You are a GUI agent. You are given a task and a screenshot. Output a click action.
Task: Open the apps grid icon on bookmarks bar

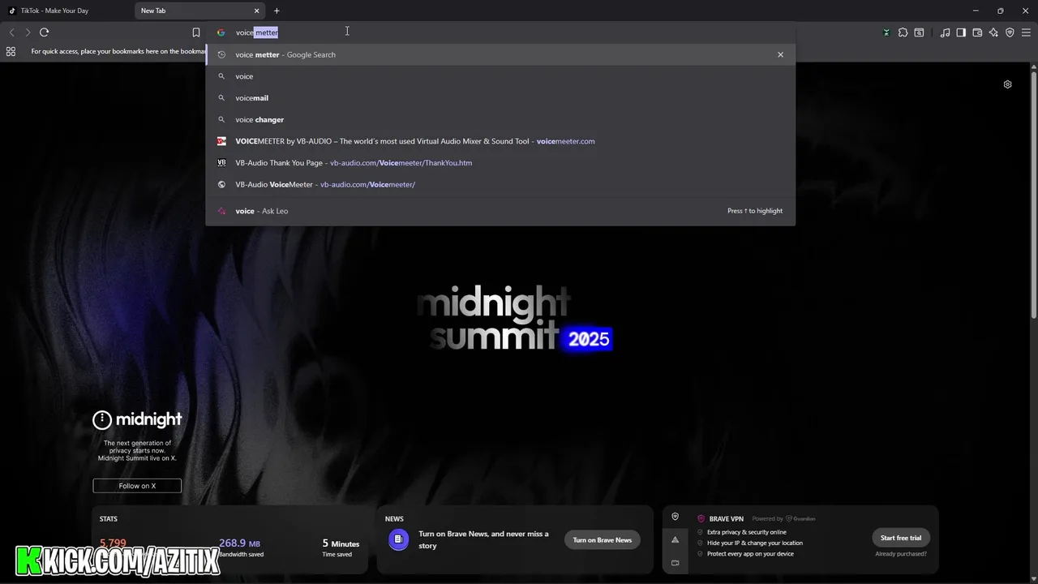tap(11, 51)
